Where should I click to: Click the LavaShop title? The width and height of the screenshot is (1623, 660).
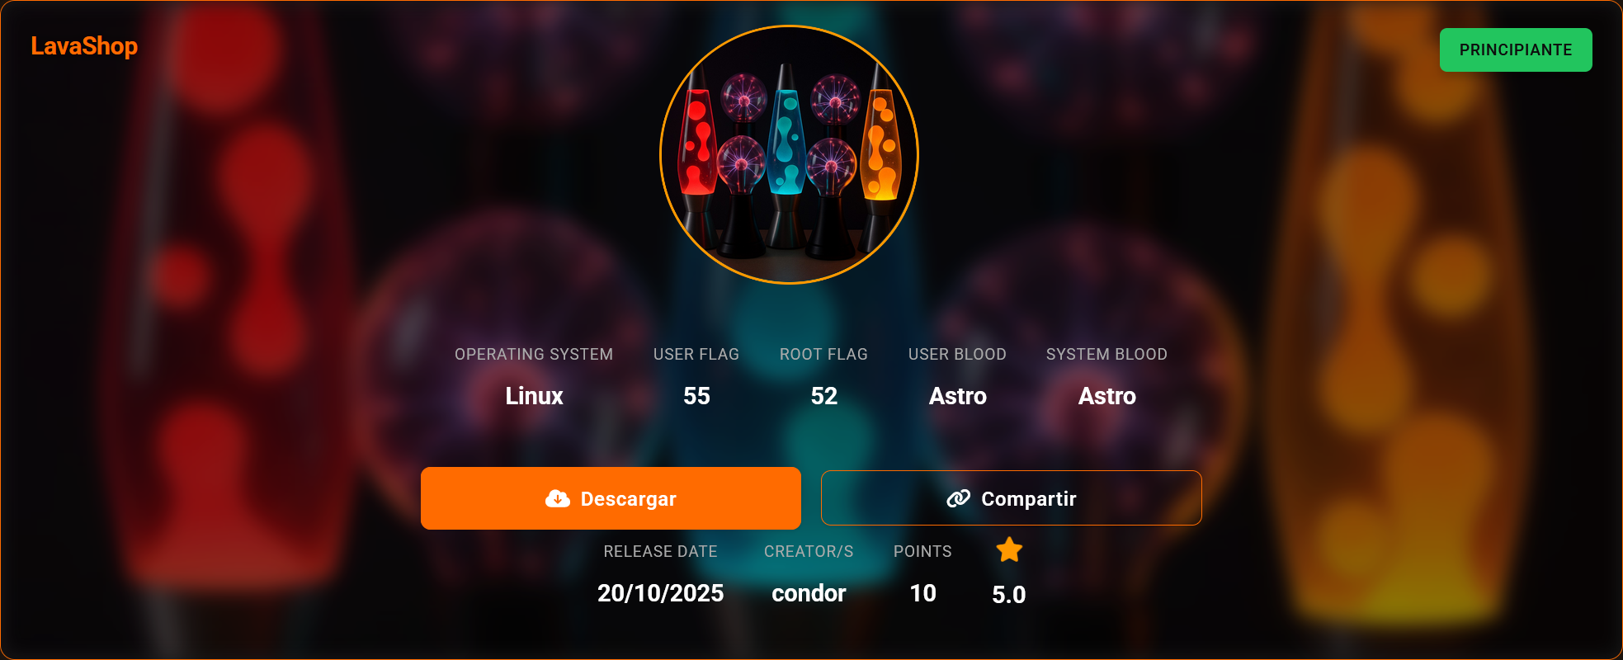point(84,46)
